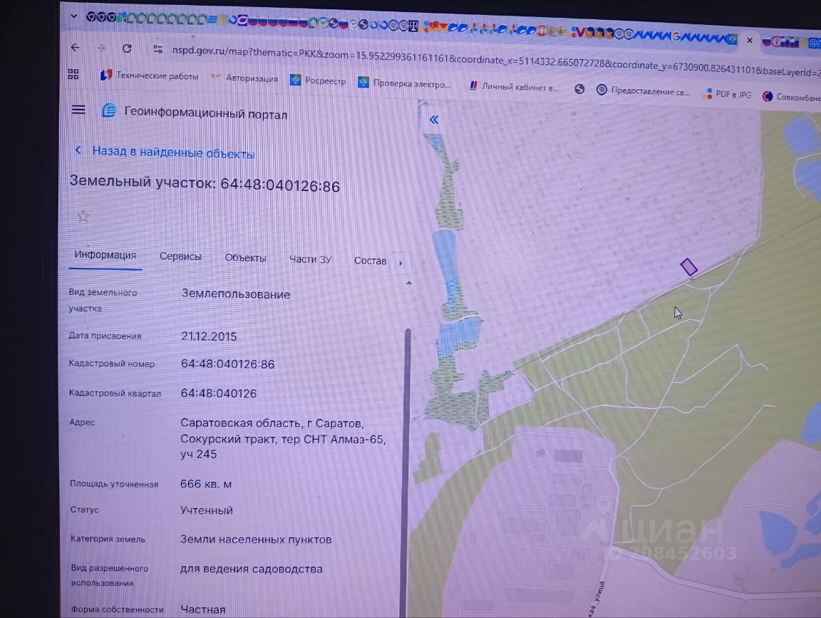Return via Назад в найденные объекты link
821x618 pixels.
[172, 153]
